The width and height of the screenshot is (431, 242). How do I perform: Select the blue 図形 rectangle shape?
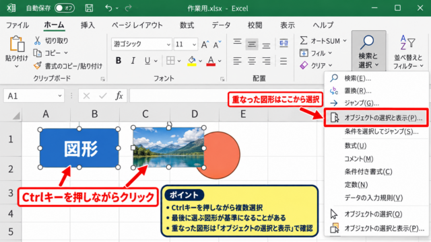pyautogui.click(x=79, y=148)
